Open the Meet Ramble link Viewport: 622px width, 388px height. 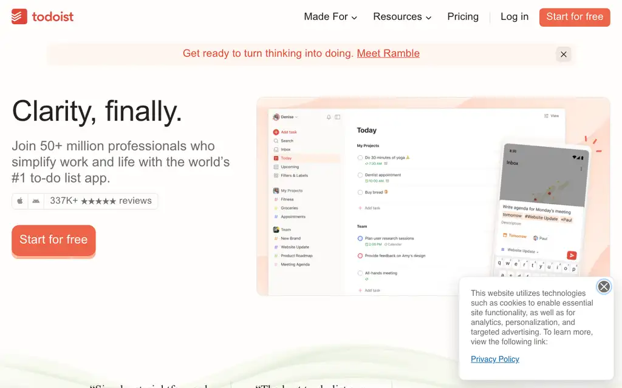point(388,53)
